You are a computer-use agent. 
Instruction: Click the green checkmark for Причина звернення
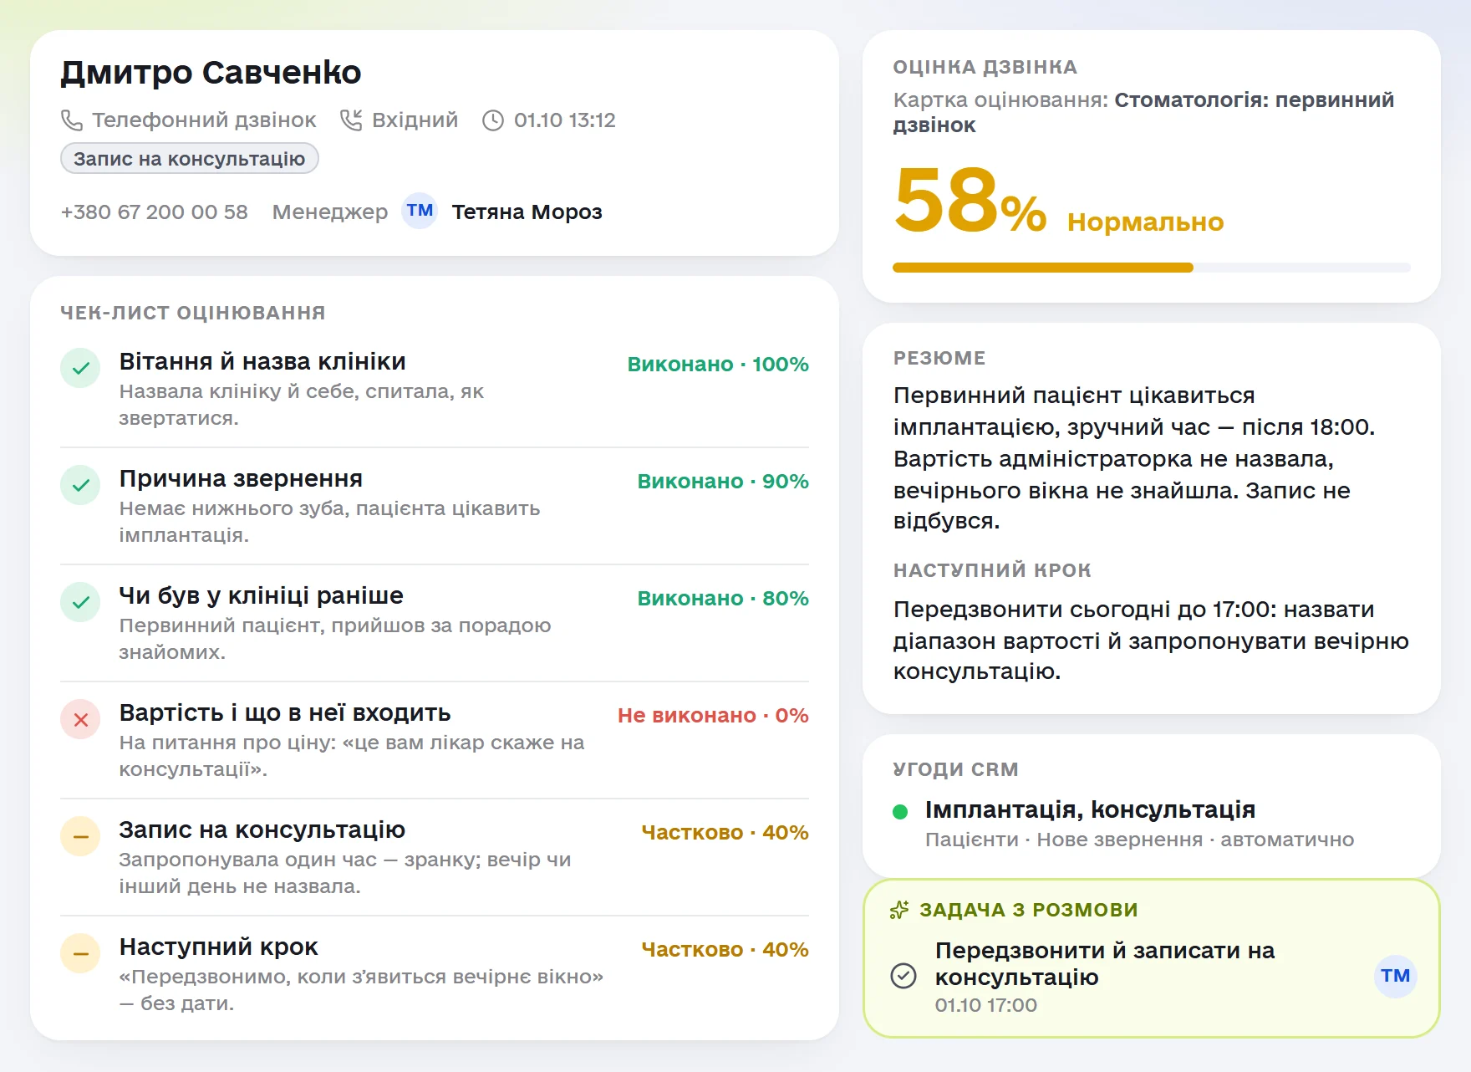coord(80,485)
